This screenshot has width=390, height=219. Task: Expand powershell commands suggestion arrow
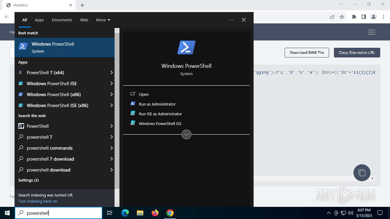[x=112, y=148]
